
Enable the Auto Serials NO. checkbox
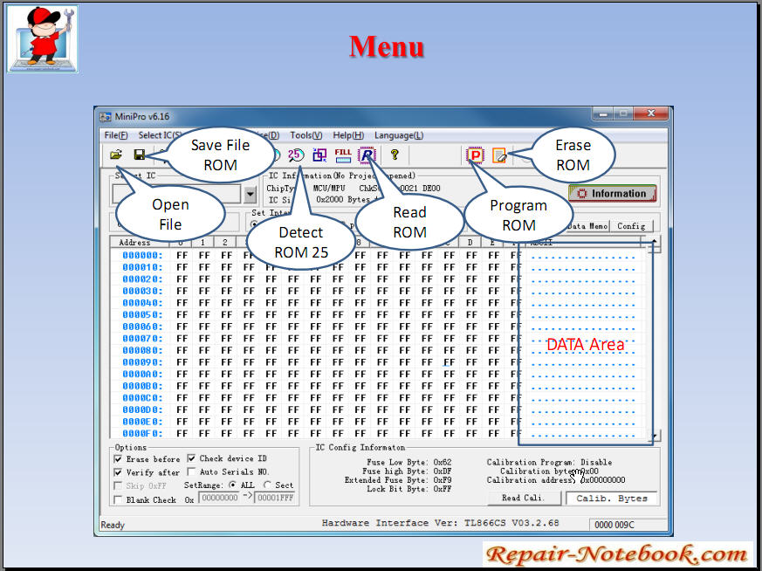[191, 471]
